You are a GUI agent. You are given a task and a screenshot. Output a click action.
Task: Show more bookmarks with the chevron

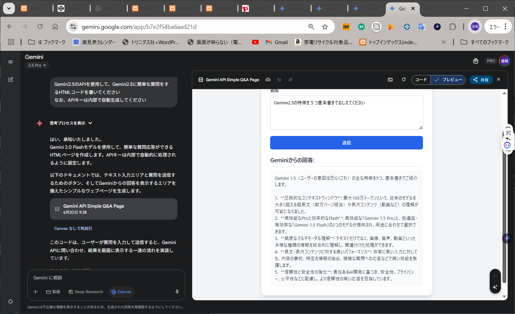point(444,42)
